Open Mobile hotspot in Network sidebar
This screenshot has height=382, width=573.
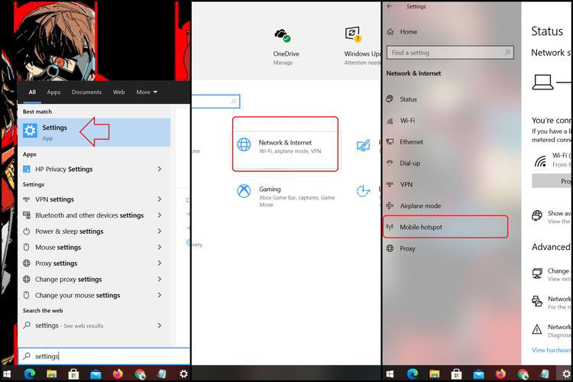click(x=445, y=227)
